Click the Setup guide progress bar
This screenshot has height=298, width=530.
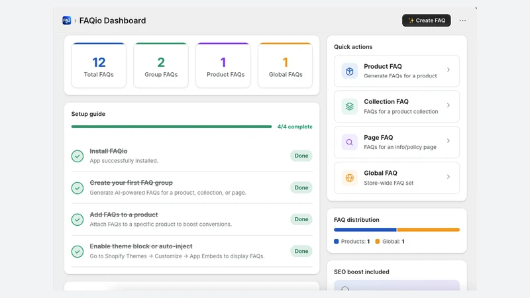172,126
